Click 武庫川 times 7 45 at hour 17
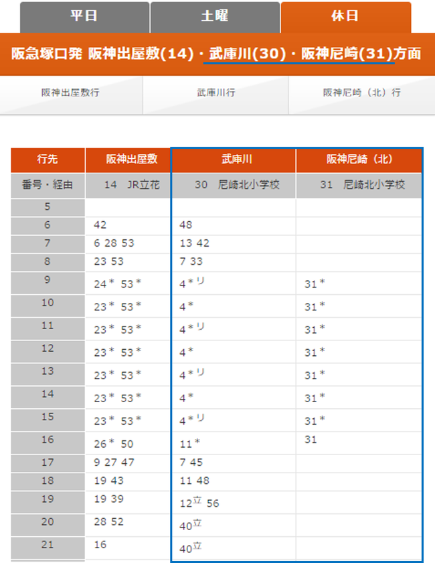 coord(191,463)
